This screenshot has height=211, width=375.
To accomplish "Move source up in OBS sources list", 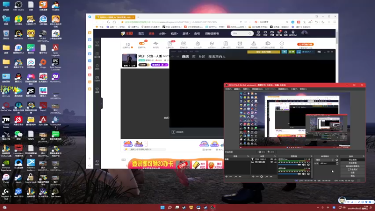I will click(267, 177).
